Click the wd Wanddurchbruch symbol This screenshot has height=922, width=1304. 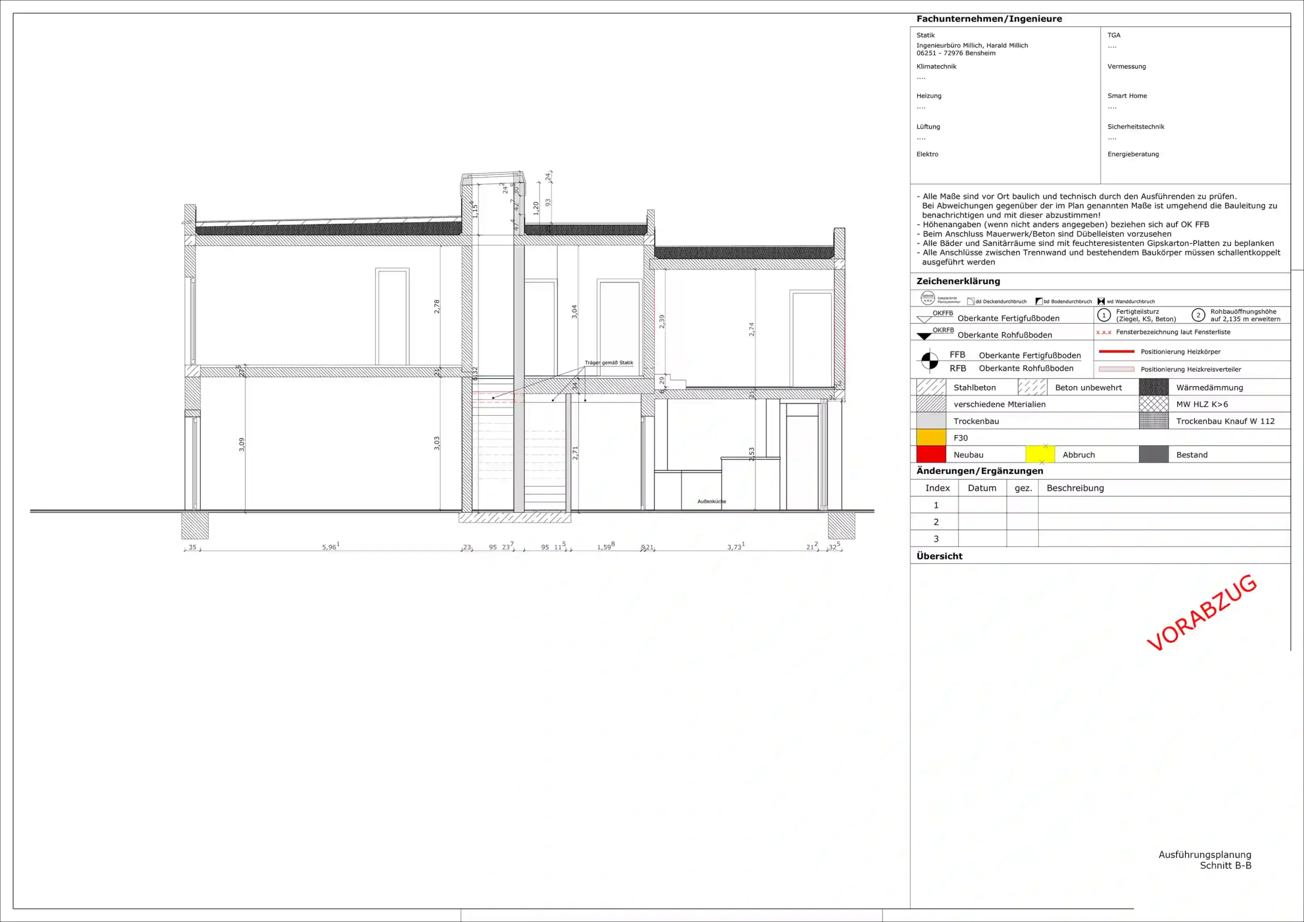pos(1101,302)
